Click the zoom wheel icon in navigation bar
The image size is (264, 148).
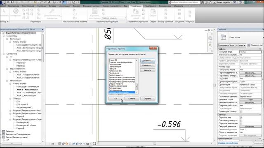coord(210,38)
